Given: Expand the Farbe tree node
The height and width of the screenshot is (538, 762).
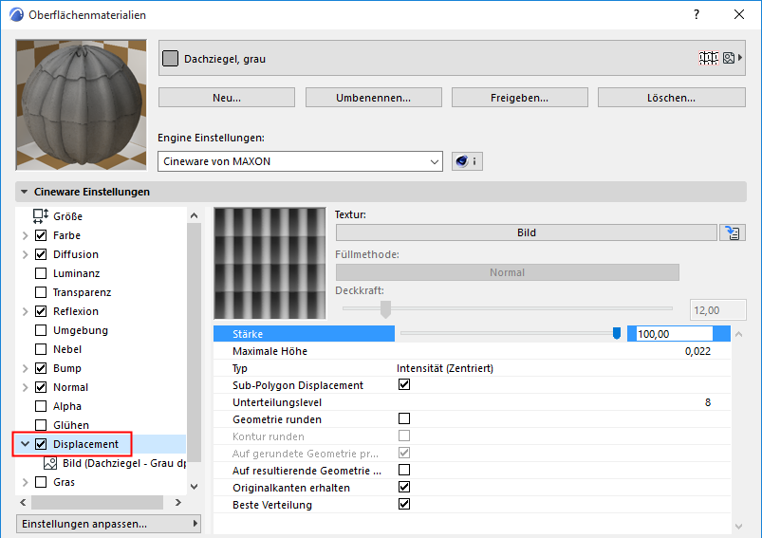Looking at the screenshot, I should pos(26,235).
